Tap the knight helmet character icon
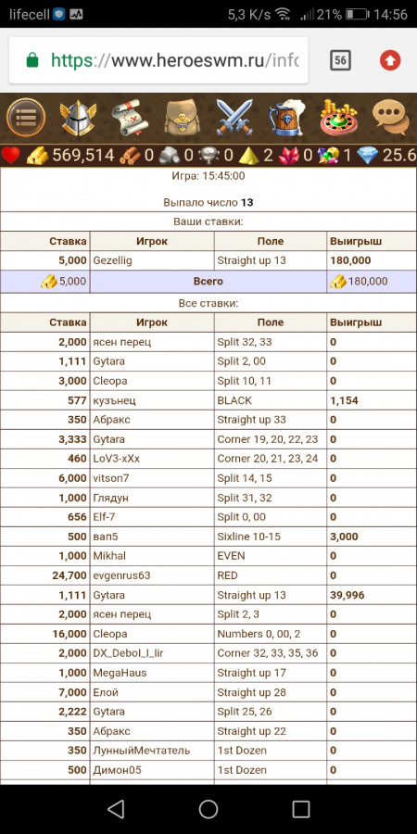 [78, 118]
